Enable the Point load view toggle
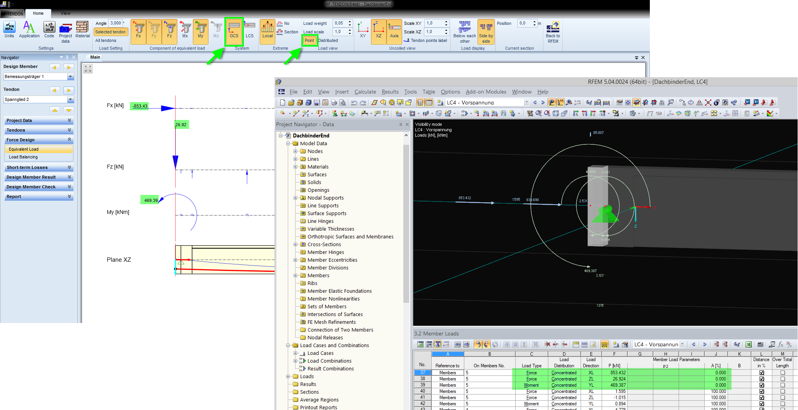This screenshot has width=798, height=410. pyautogui.click(x=310, y=40)
